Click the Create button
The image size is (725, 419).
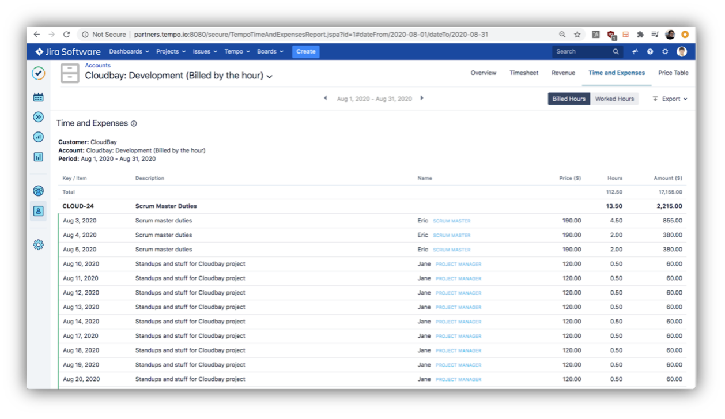(x=305, y=52)
